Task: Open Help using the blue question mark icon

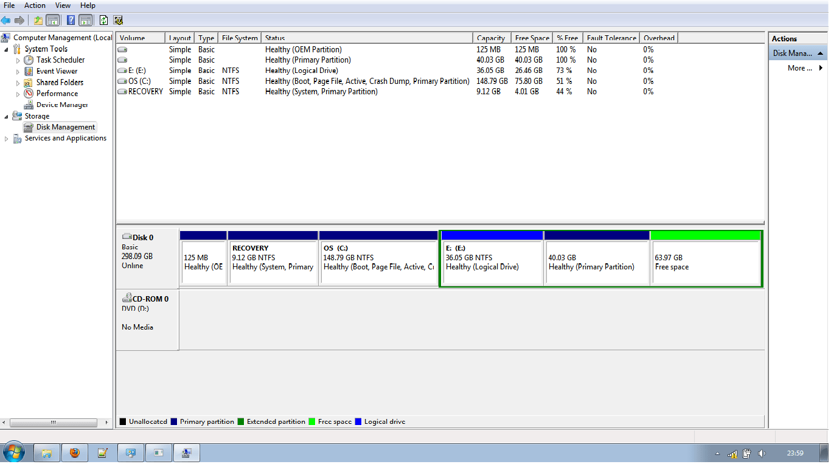Action: pos(71,19)
